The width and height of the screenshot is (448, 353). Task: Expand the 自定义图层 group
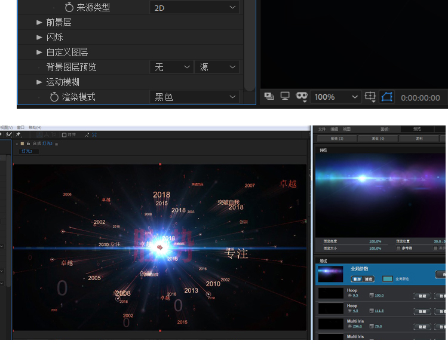point(39,52)
